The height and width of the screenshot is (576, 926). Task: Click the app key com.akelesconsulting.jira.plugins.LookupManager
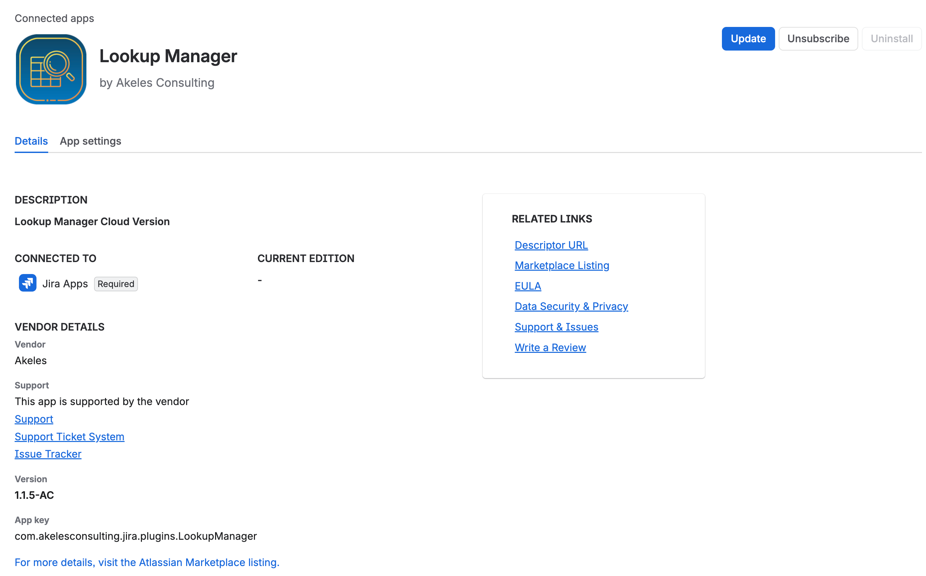[136, 536]
